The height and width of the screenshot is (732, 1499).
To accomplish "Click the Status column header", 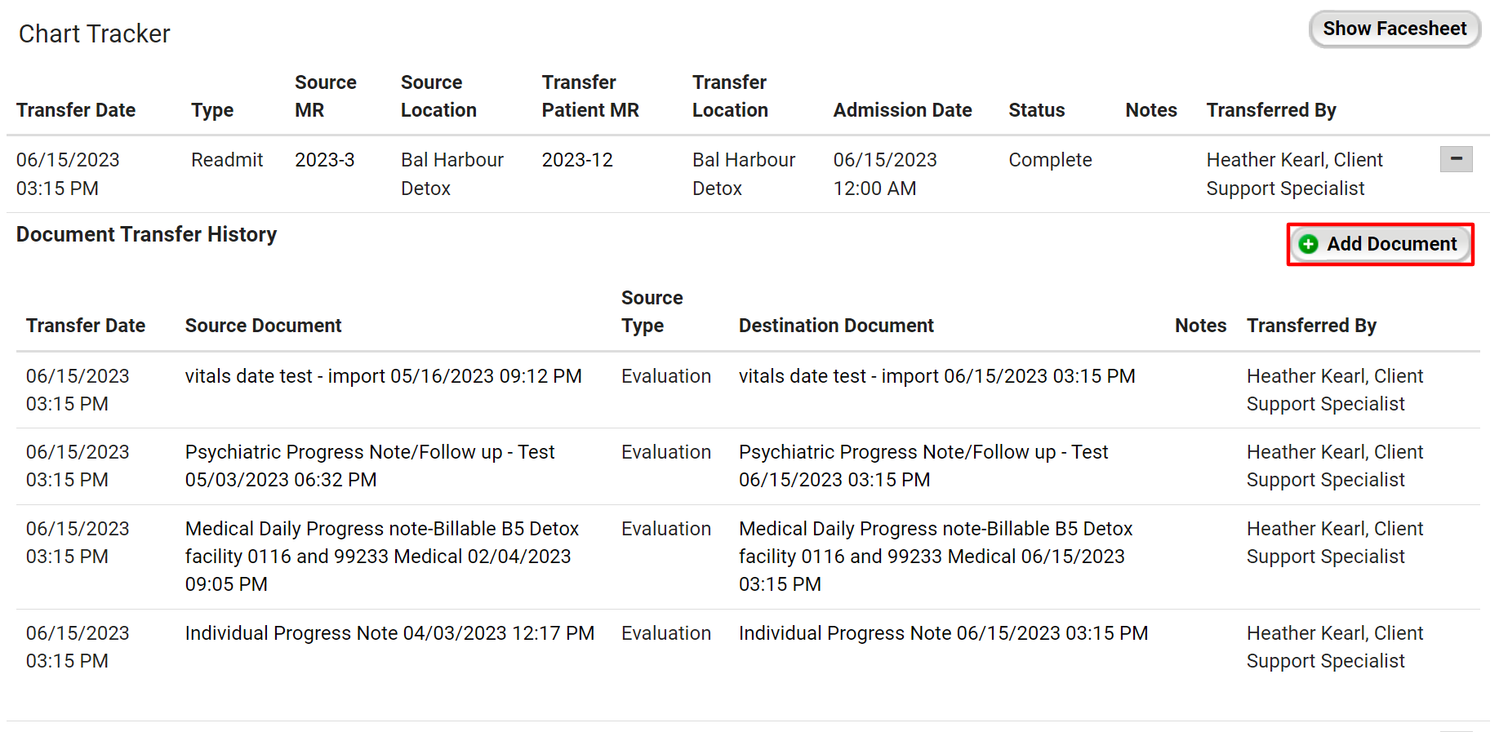I will pyautogui.click(x=1036, y=110).
